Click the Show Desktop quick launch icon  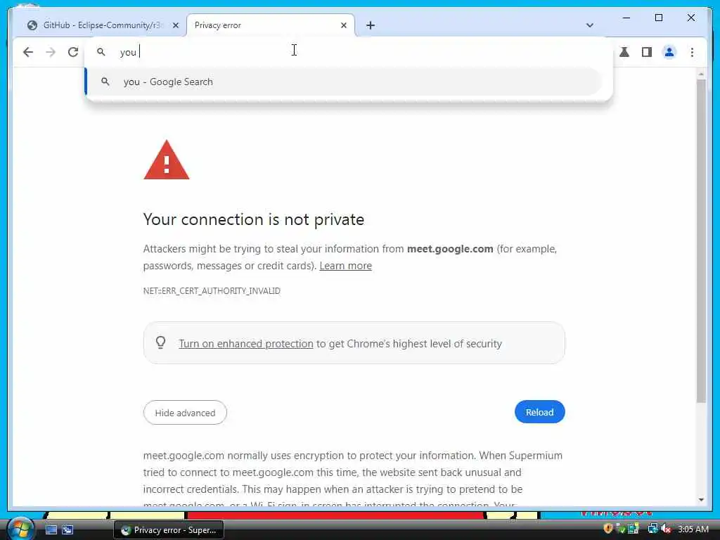(51, 530)
